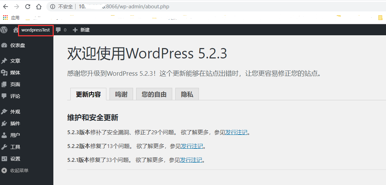Open 发行注记 link for version 5.2.1

[x=191, y=160]
